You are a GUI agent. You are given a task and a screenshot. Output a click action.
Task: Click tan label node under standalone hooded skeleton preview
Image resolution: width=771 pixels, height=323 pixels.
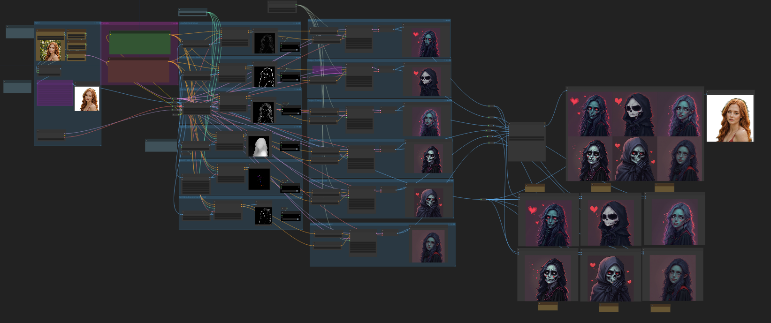pyautogui.click(x=609, y=308)
